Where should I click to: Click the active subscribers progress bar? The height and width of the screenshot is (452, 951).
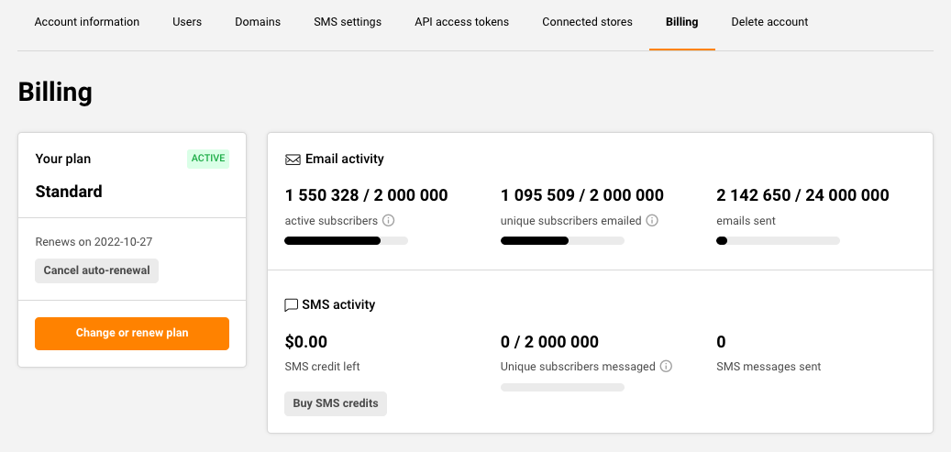pyautogui.click(x=346, y=241)
